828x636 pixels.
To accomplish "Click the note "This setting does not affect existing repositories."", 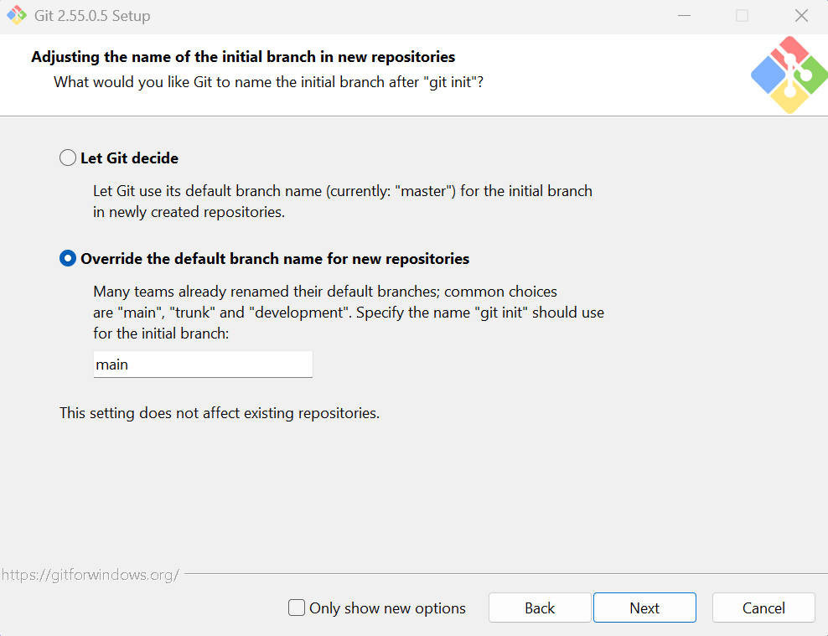I will point(220,413).
